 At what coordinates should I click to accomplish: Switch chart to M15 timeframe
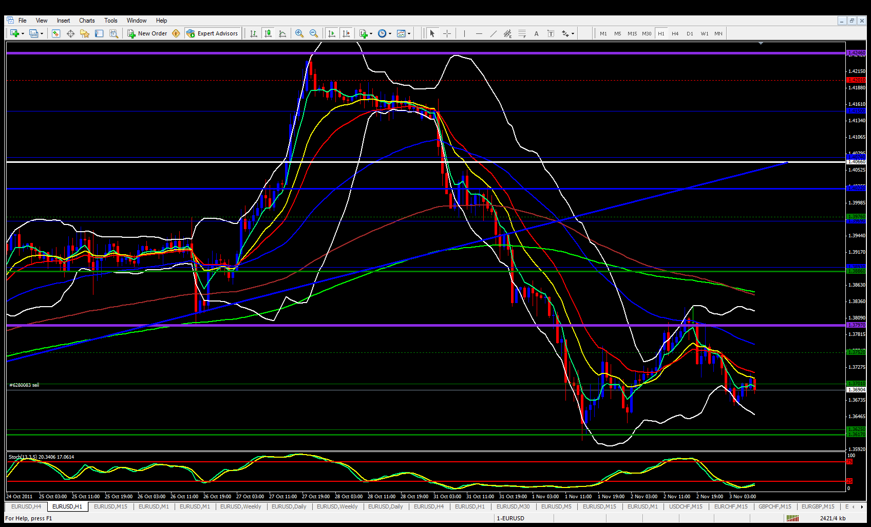pos(632,33)
